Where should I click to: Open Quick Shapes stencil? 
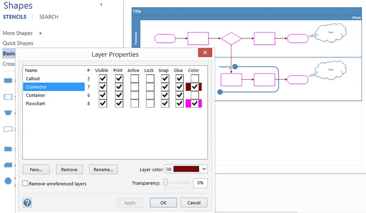point(18,43)
